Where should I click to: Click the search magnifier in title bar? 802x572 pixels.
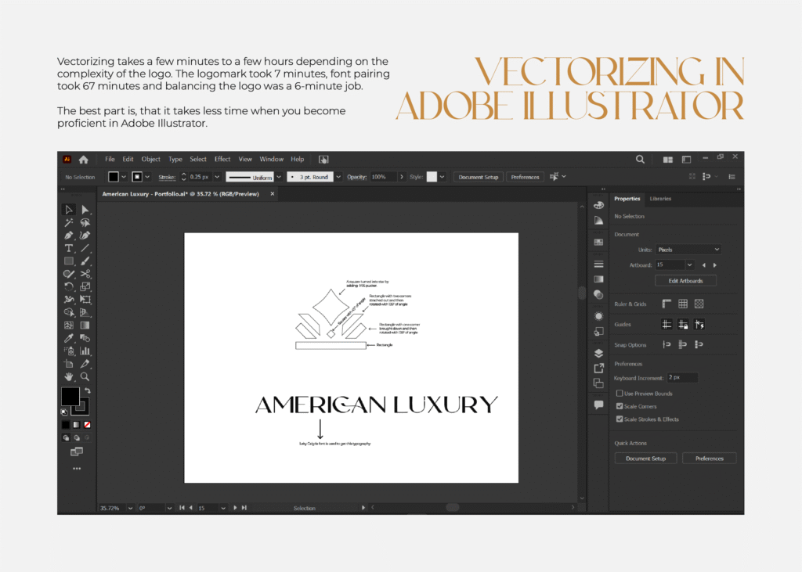pos(640,160)
